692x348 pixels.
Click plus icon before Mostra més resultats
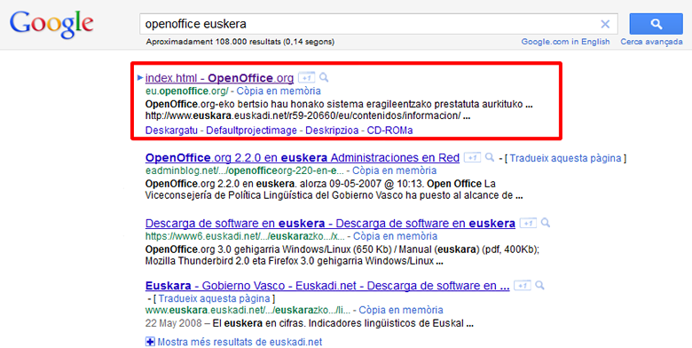pos(150,342)
